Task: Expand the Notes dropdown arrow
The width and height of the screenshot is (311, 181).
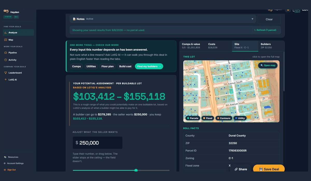Action: click(252, 19)
